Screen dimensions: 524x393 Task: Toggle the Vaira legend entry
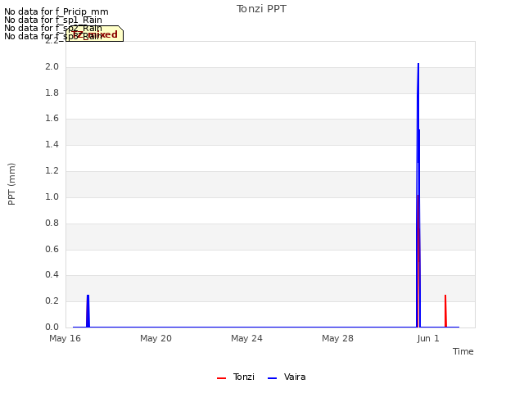287,377
